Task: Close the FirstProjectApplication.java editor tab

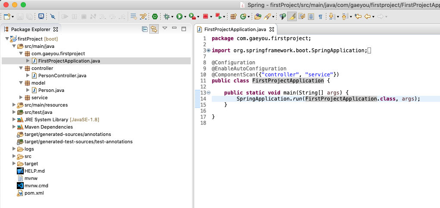Action: [272, 29]
